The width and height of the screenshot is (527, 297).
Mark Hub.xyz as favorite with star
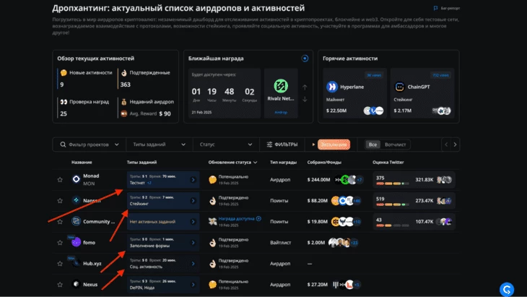(60, 263)
